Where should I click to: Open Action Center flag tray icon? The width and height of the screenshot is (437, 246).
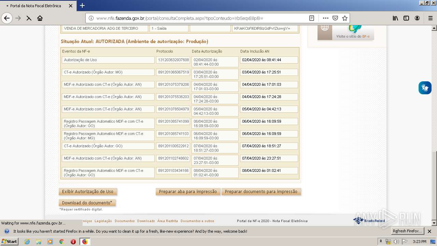click(405, 242)
